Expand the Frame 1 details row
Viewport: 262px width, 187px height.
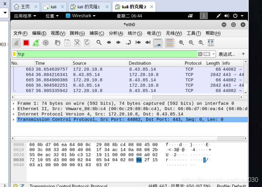[14, 103]
